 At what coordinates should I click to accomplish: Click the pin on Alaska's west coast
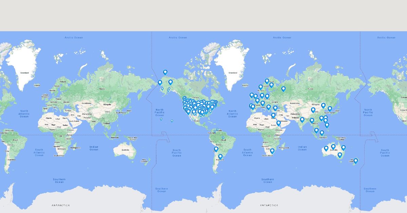point(160,82)
